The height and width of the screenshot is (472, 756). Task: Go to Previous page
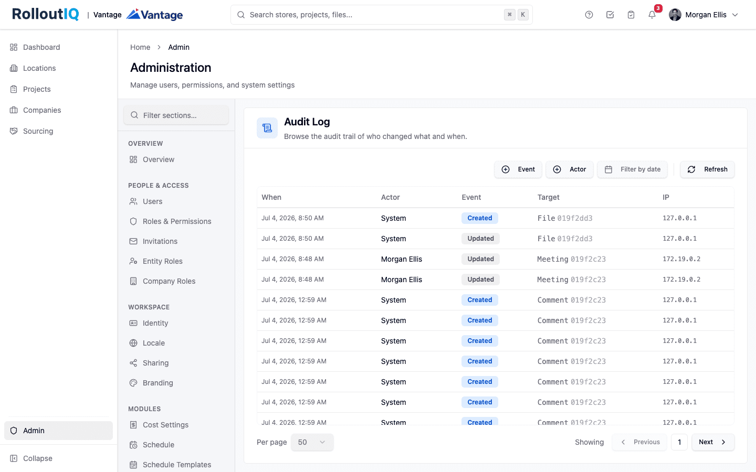tap(639, 442)
